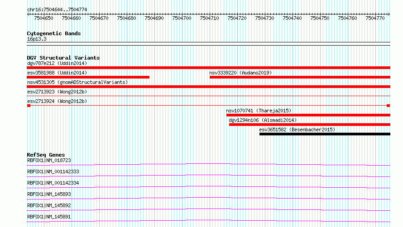Viewport: 403px width, 227px height.
Task: Click ruler position 7504760
Action: [347, 18]
